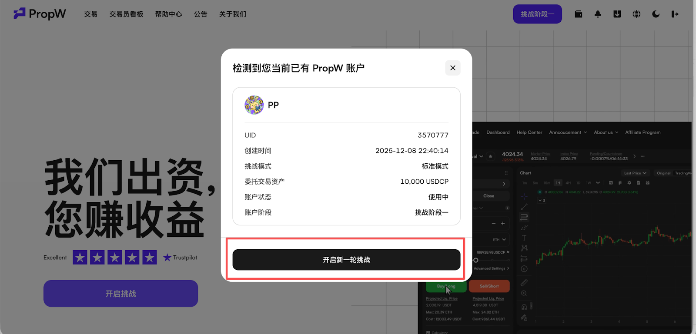Viewport: 696px width, 334px height.
Task: Click the 使用中 account status value
Action: pyautogui.click(x=438, y=197)
